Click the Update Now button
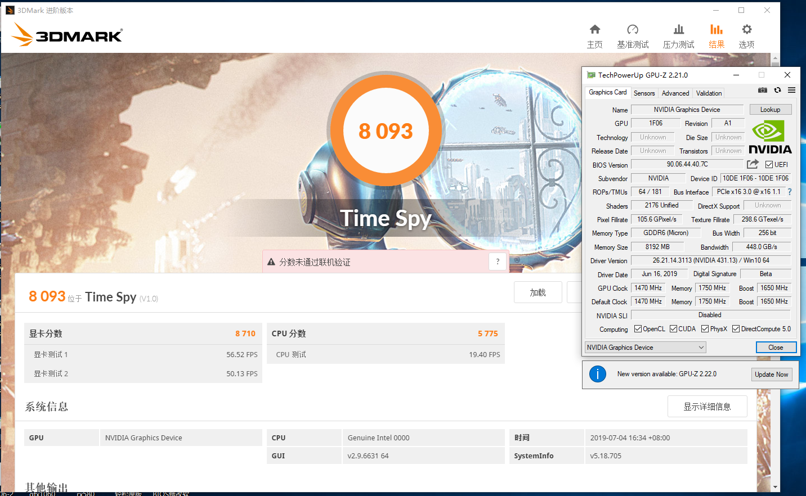806x496 pixels. (x=771, y=375)
